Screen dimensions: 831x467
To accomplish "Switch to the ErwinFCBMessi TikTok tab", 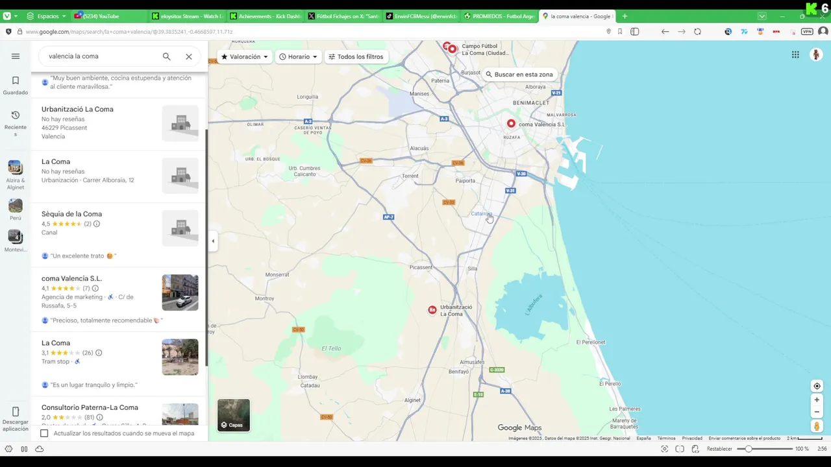I will click(x=421, y=16).
